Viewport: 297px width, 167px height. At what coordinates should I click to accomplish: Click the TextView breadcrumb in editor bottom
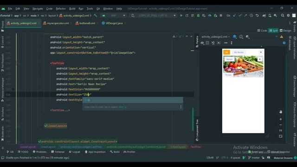[196, 147]
